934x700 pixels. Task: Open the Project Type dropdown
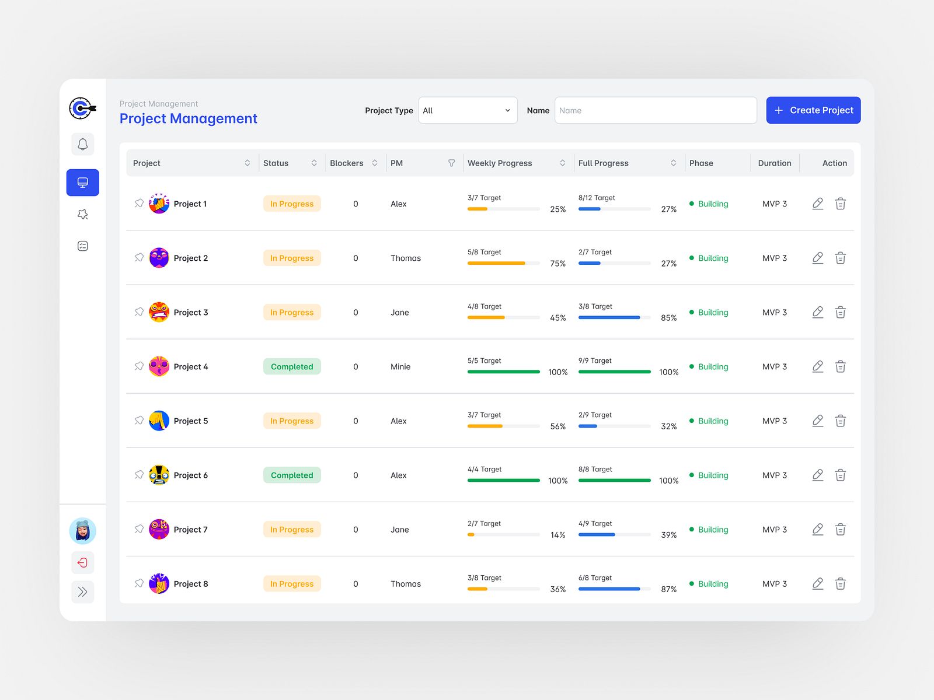pyautogui.click(x=467, y=110)
